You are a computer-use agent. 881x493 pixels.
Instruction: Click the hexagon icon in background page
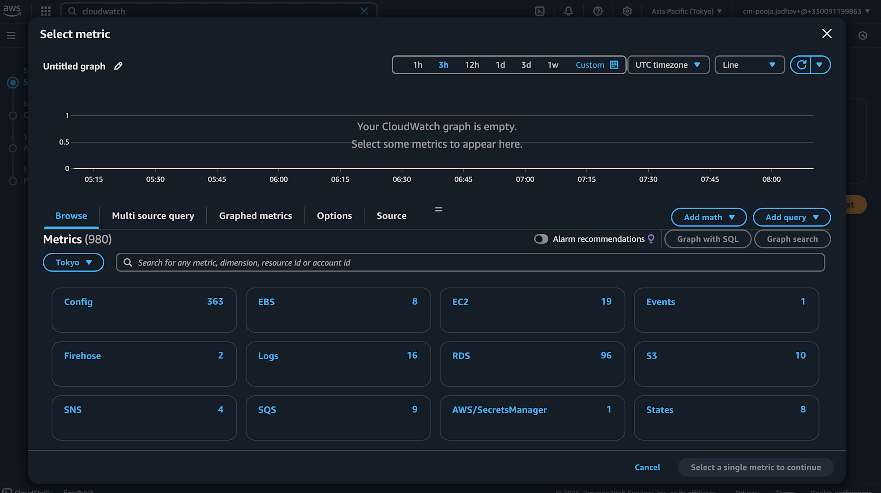click(863, 36)
